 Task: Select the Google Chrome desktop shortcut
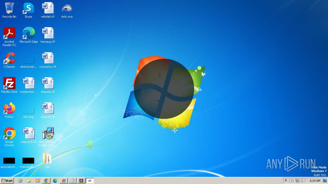tap(9, 137)
